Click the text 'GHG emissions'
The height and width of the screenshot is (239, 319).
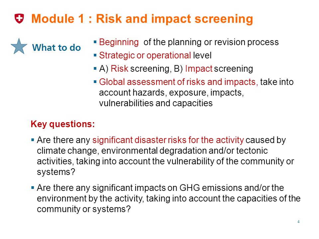(x=211, y=188)
